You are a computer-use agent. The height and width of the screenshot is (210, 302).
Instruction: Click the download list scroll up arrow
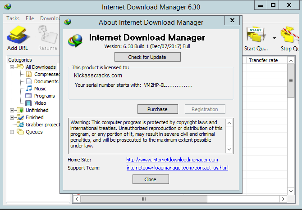click(291, 61)
